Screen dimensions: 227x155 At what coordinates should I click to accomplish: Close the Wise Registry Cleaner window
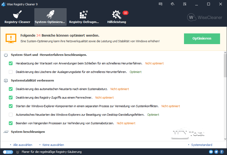pos(221,4)
